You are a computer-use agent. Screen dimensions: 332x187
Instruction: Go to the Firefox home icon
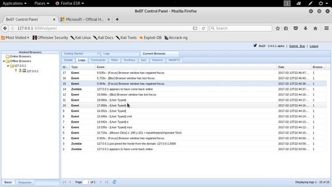click(x=315, y=28)
